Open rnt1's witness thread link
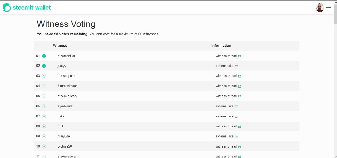Viewport: 337px width, 158px height. click(x=229, y=126)
